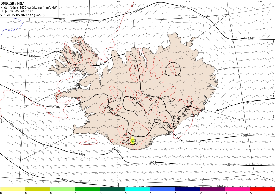Click the "15W" longitude label

[188, 1]
